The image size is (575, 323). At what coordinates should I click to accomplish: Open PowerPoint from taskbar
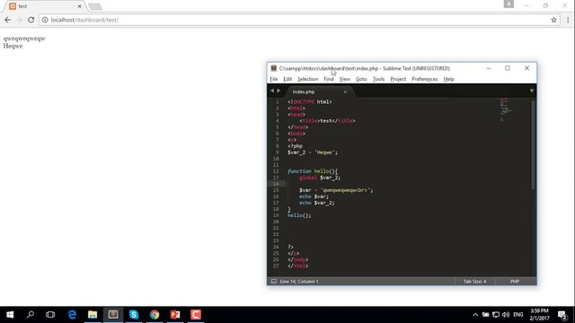(x=175, y=315)
